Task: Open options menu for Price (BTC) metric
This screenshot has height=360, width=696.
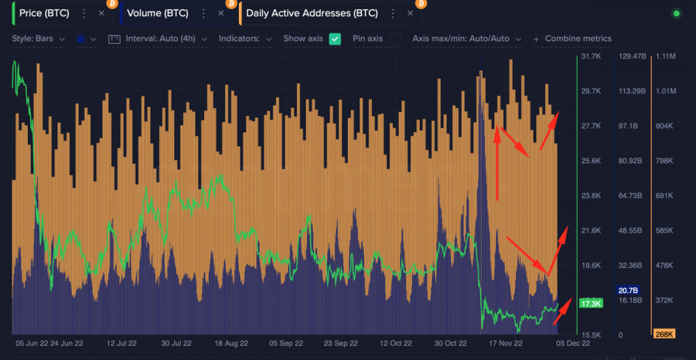Action: (x=84, y=13)
